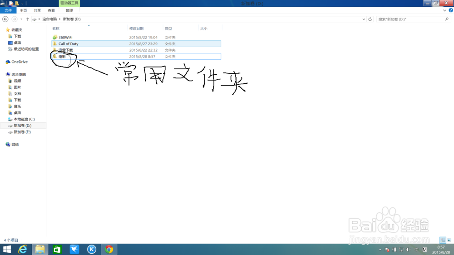Viewport: 454px width, 255px height.
Task: Expand the ribbon with chevron arrow
Action: (445, 10)
